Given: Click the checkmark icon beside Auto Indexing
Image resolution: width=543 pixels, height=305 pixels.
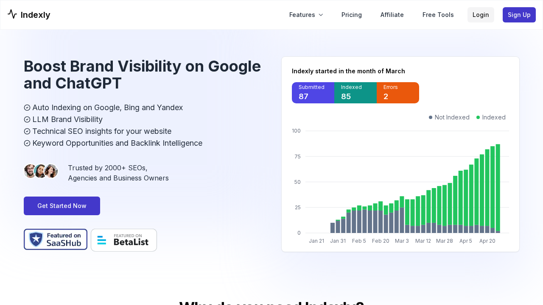Looking at the screenshot, I should point(27,108).
